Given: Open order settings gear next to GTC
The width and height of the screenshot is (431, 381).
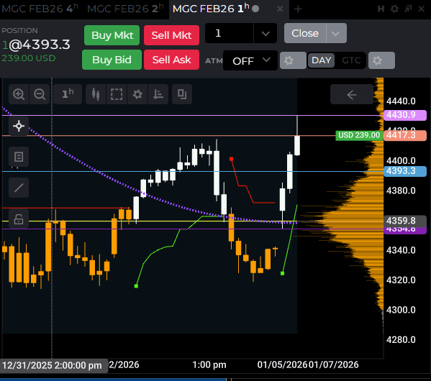Looking at the screenshot, I should (381, 60).
